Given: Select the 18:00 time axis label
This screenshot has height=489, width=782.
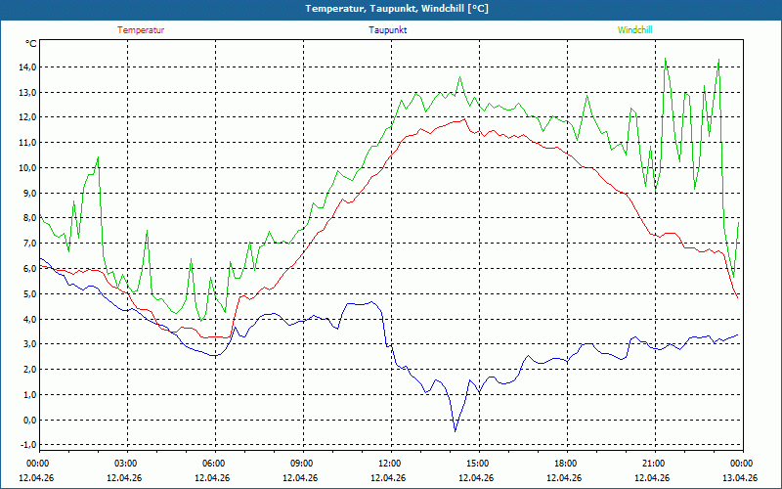Looking at the screenshot, I should point(566,464).
